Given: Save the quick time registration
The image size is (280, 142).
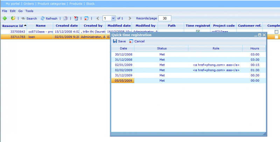Looking at the screenshot, I should click(119, 41).
